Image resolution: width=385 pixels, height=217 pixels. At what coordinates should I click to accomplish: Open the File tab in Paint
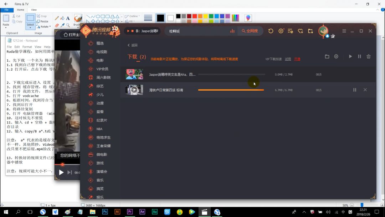point(7,10)
